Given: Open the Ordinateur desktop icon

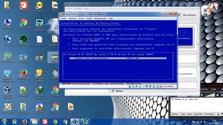Looking at the screenshot, I should click(x=8, y=24).
